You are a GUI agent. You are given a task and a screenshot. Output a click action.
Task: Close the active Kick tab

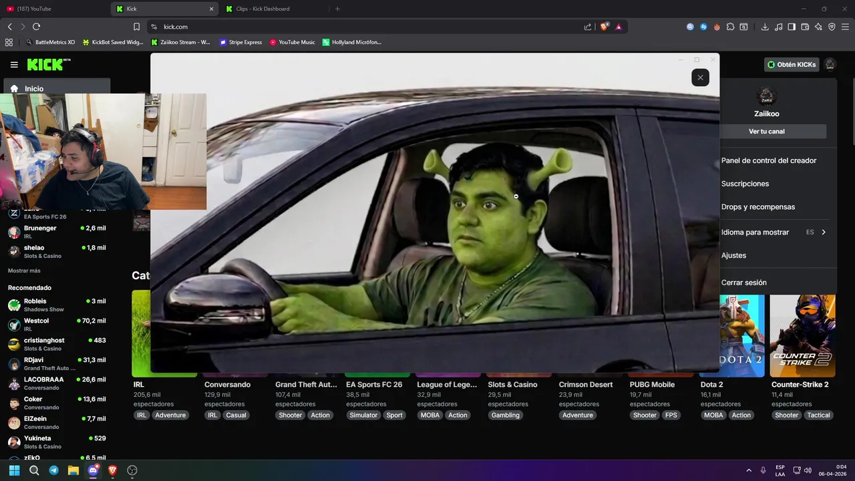click(x=212, y=9)
